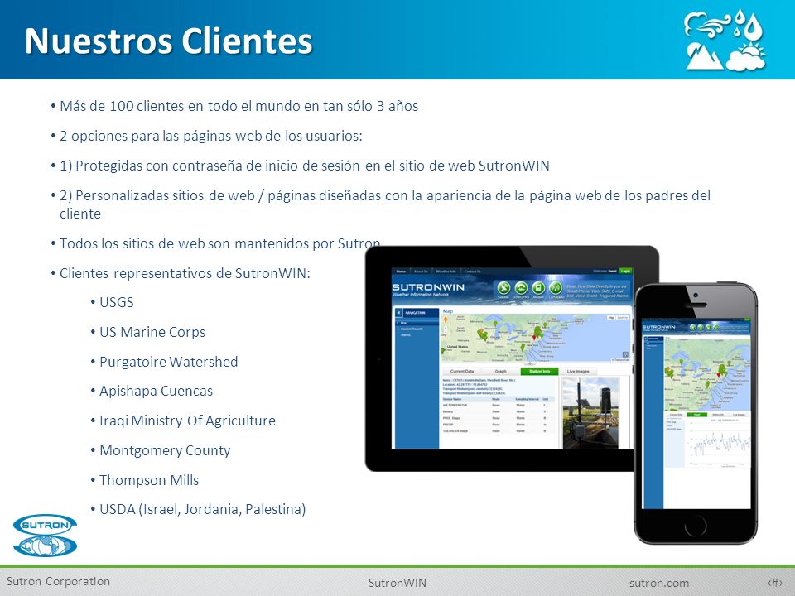Select Station Info tab on tablet
This screenshot has height=596, width=795.
[539, 372]
